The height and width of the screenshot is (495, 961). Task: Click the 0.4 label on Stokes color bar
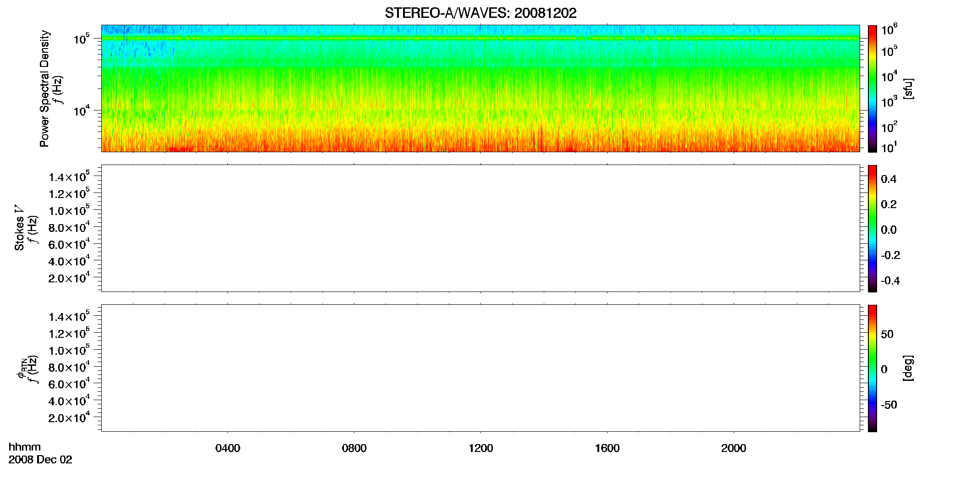point(889,179)
